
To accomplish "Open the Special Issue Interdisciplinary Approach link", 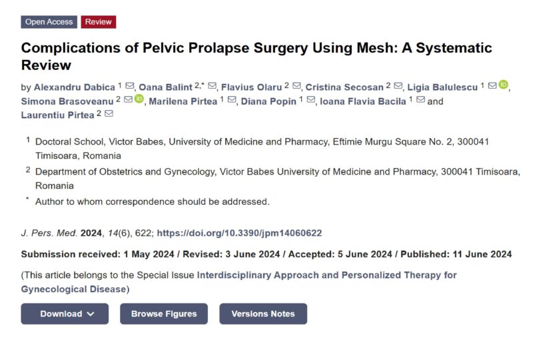I will pos(326,275).
